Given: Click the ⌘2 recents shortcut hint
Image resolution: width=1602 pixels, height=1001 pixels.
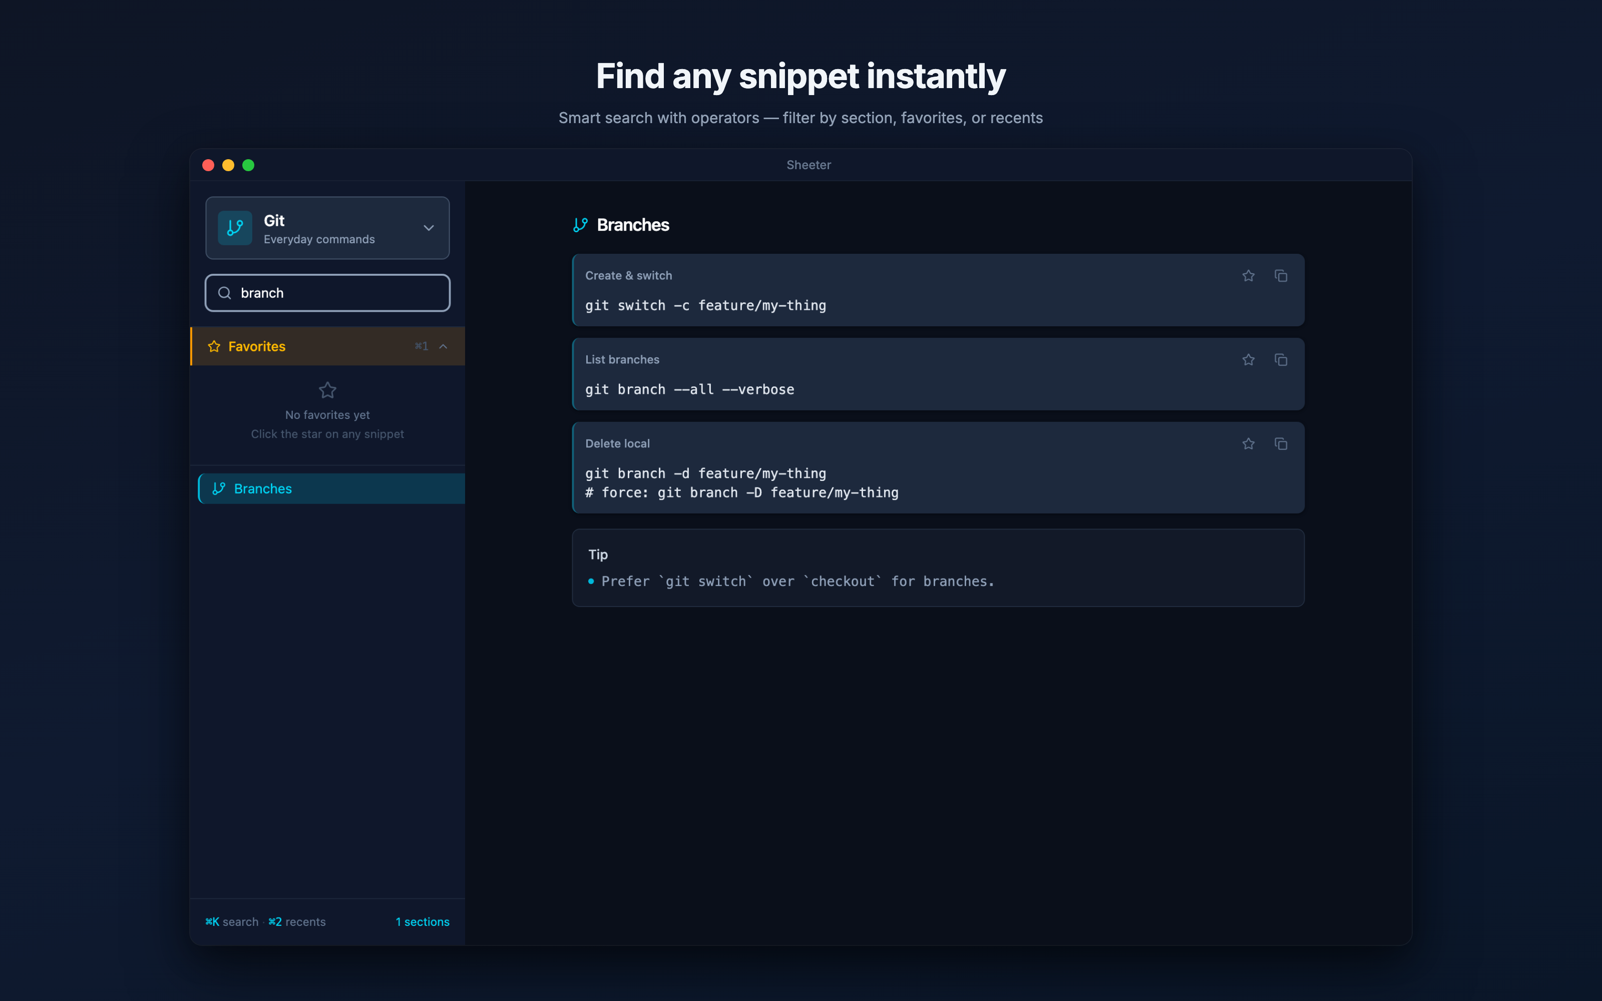Looking at the screenshot, I should pyautogui.click(x=296, y=921).
